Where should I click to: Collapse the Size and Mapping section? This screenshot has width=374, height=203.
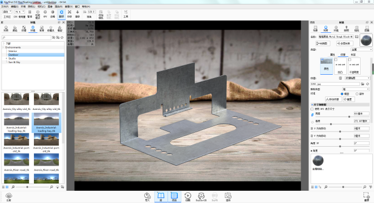coord(312,105)
